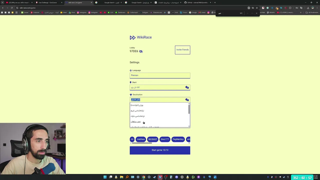This screenshot has height=180, width=320.
Task: Open a new browser tab
Action: (215, 2)
